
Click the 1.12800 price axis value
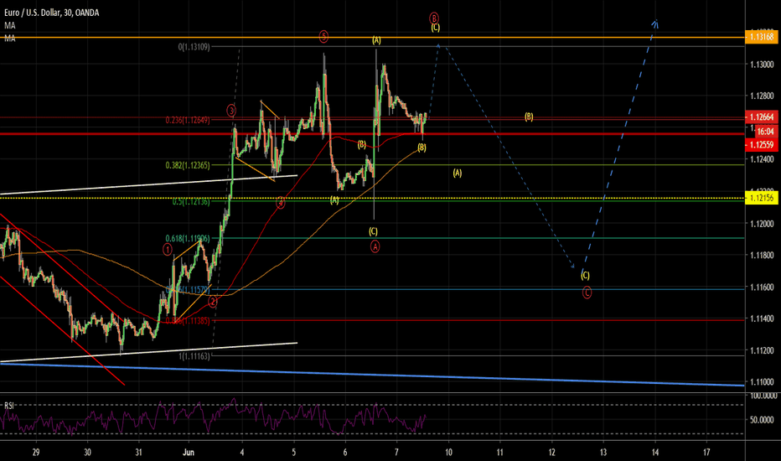pos(762,96)
